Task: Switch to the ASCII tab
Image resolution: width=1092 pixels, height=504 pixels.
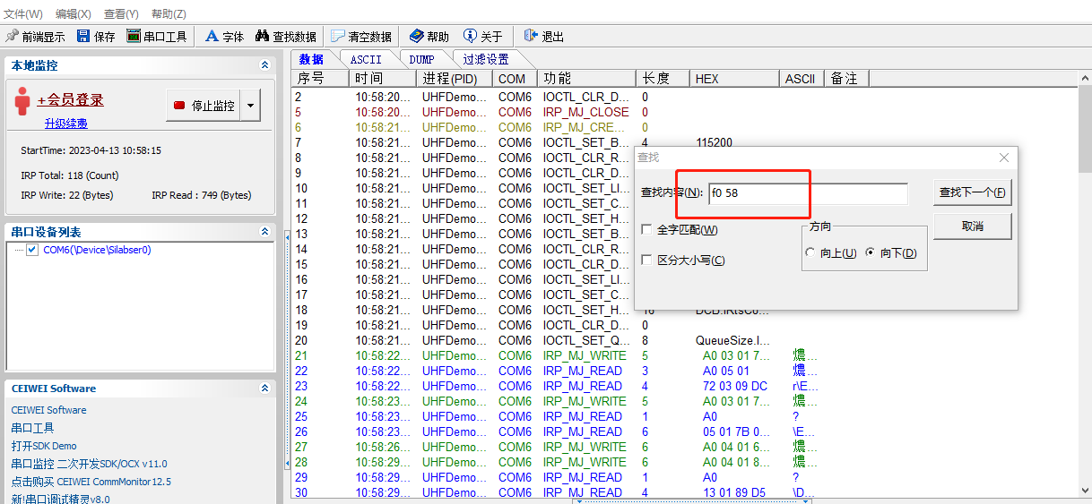Action: [x=366, y=59]
